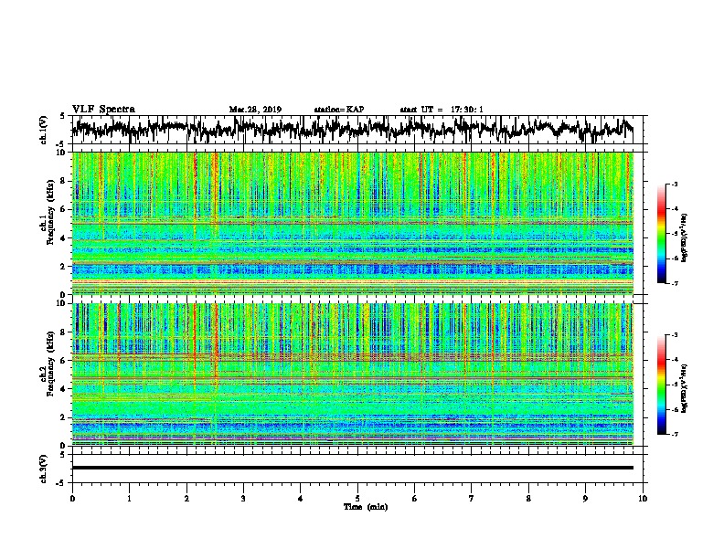
Task: Click the ch.2 colorbar beside the lower spectrogram
Action: [x=661, y=385]
